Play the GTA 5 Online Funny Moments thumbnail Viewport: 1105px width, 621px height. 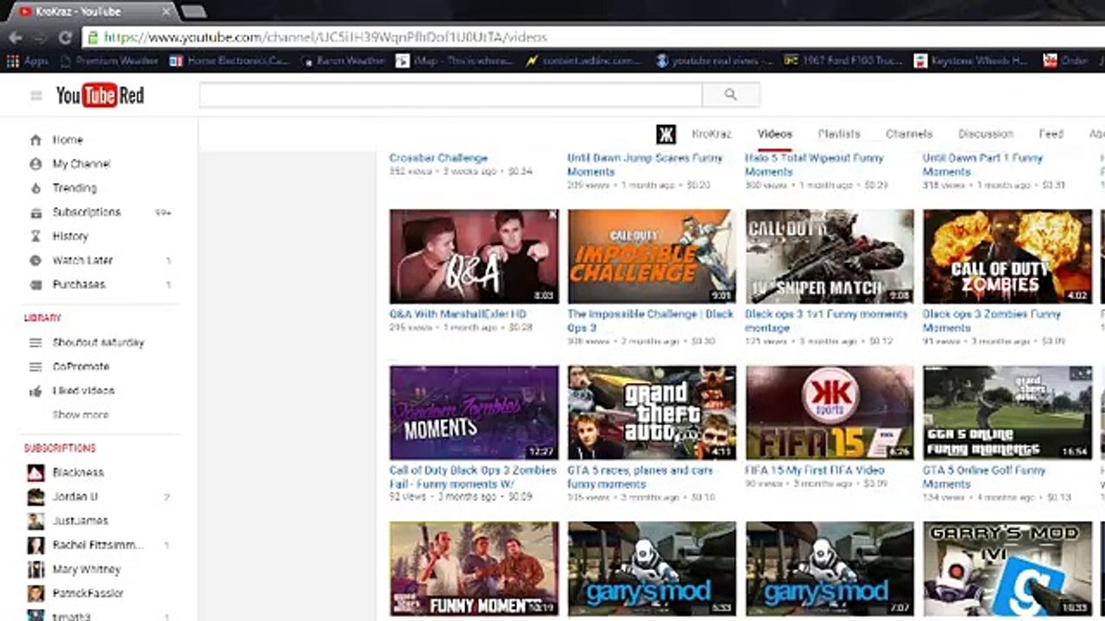(1007, 412)
